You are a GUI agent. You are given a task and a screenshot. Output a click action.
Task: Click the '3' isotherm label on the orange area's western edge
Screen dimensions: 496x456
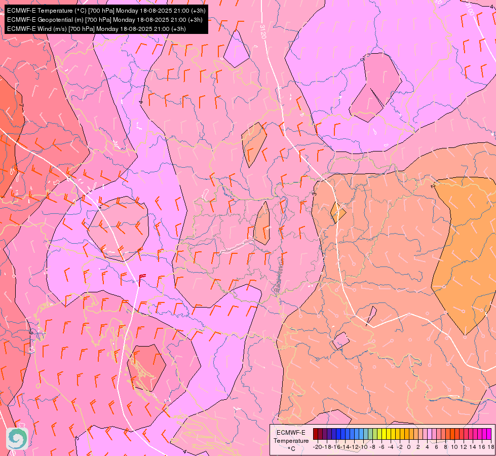coord(314,194)
